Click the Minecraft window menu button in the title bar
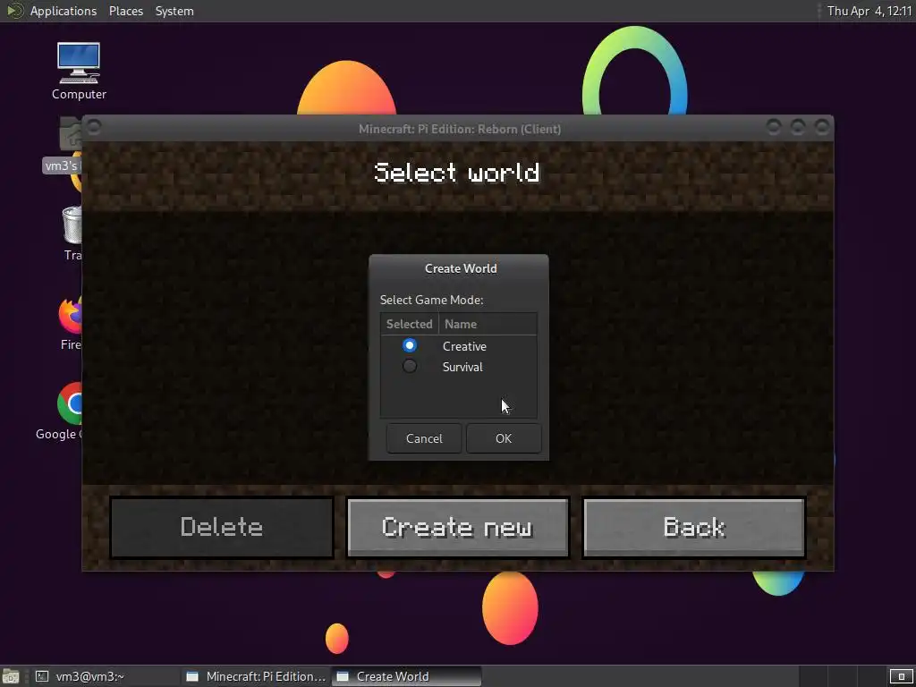Screen dimensions: 916x687 (x=94, y=127)
